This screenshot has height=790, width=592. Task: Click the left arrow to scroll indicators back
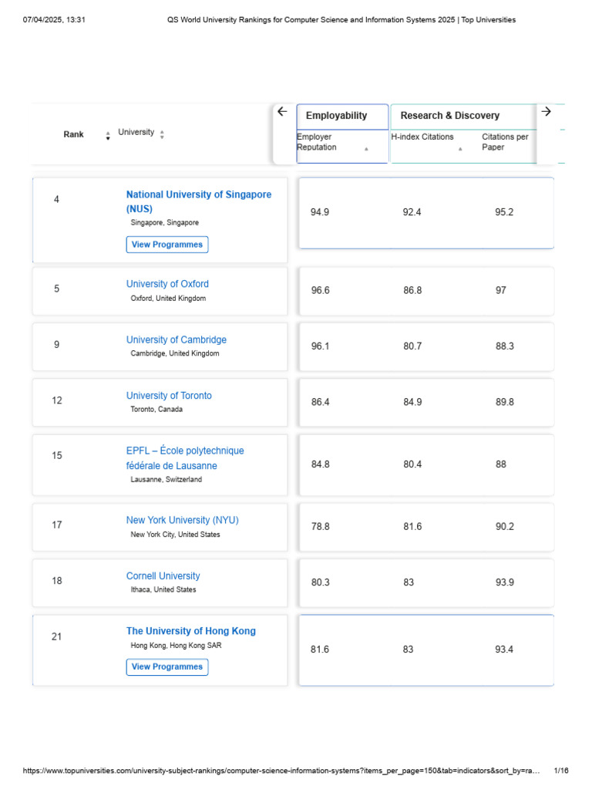click(x=282, y=112)
